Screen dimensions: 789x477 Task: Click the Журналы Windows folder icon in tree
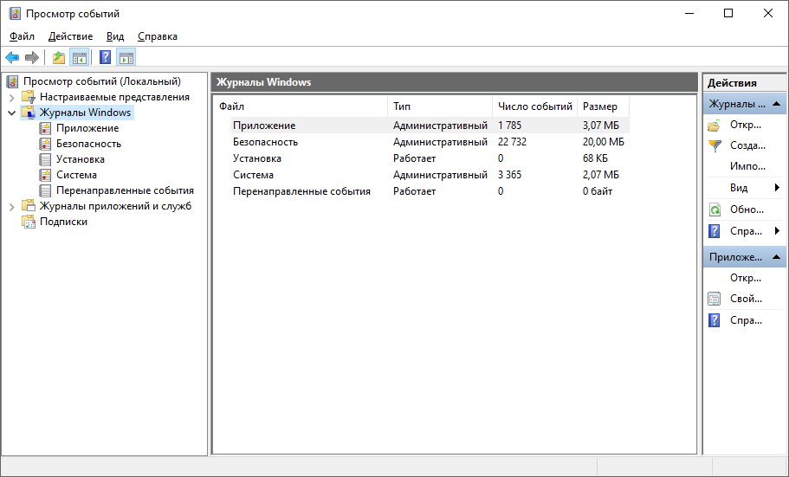coord(29,113)
